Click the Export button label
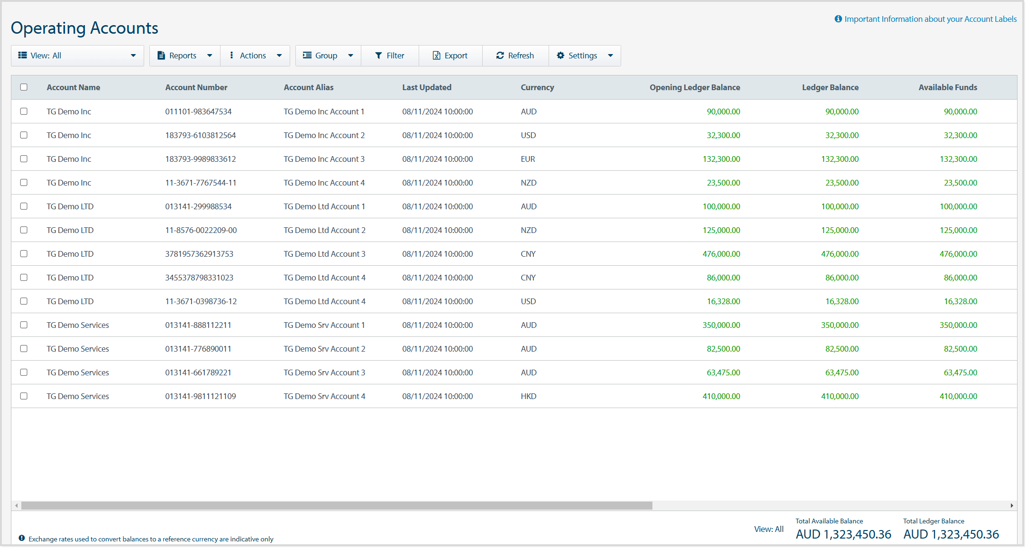 tap(456, 56)
